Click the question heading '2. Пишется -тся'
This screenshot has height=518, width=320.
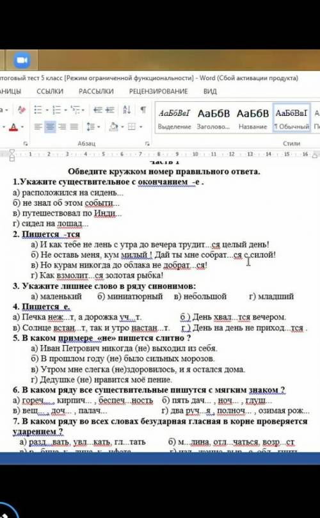pyautogui.click(x=46, y=234)
